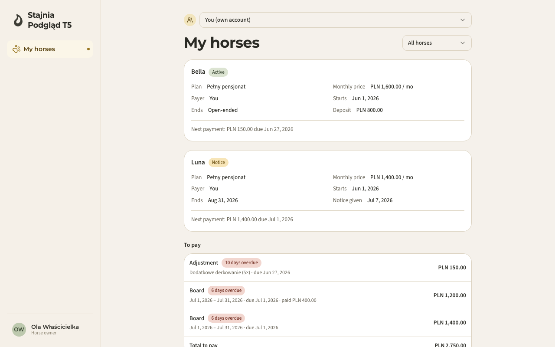The width and height of the screenshot is (555, 347).
Task: Click the Board amount PLN 1,400.00
Action: click(x=450, y=323)
